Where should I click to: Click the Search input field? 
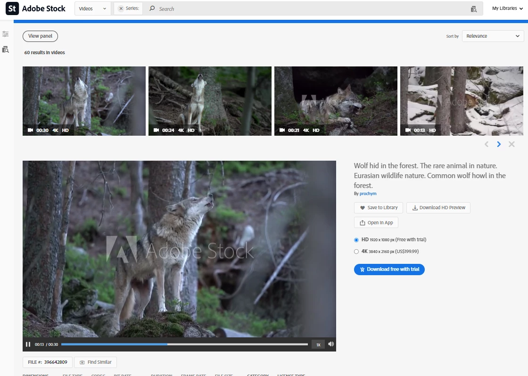[303, 9]
